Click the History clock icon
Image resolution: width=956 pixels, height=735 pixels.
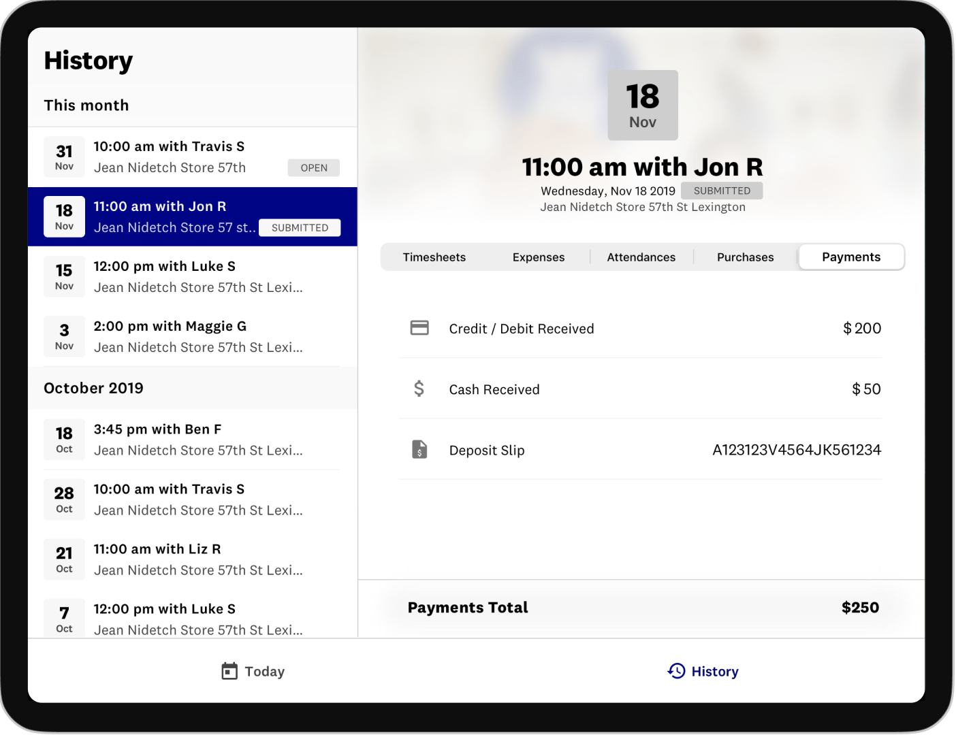tap(676, 671)
